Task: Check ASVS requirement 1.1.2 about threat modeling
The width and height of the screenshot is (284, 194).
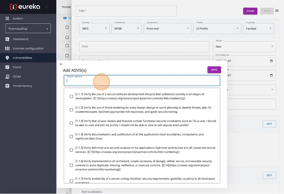Action: pyautogui.click(x=71, y=109)
